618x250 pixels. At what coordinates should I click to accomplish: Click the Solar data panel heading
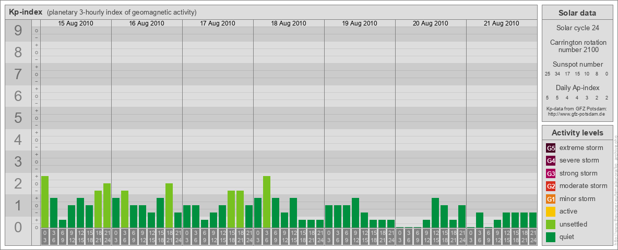[x=577, y=13]
